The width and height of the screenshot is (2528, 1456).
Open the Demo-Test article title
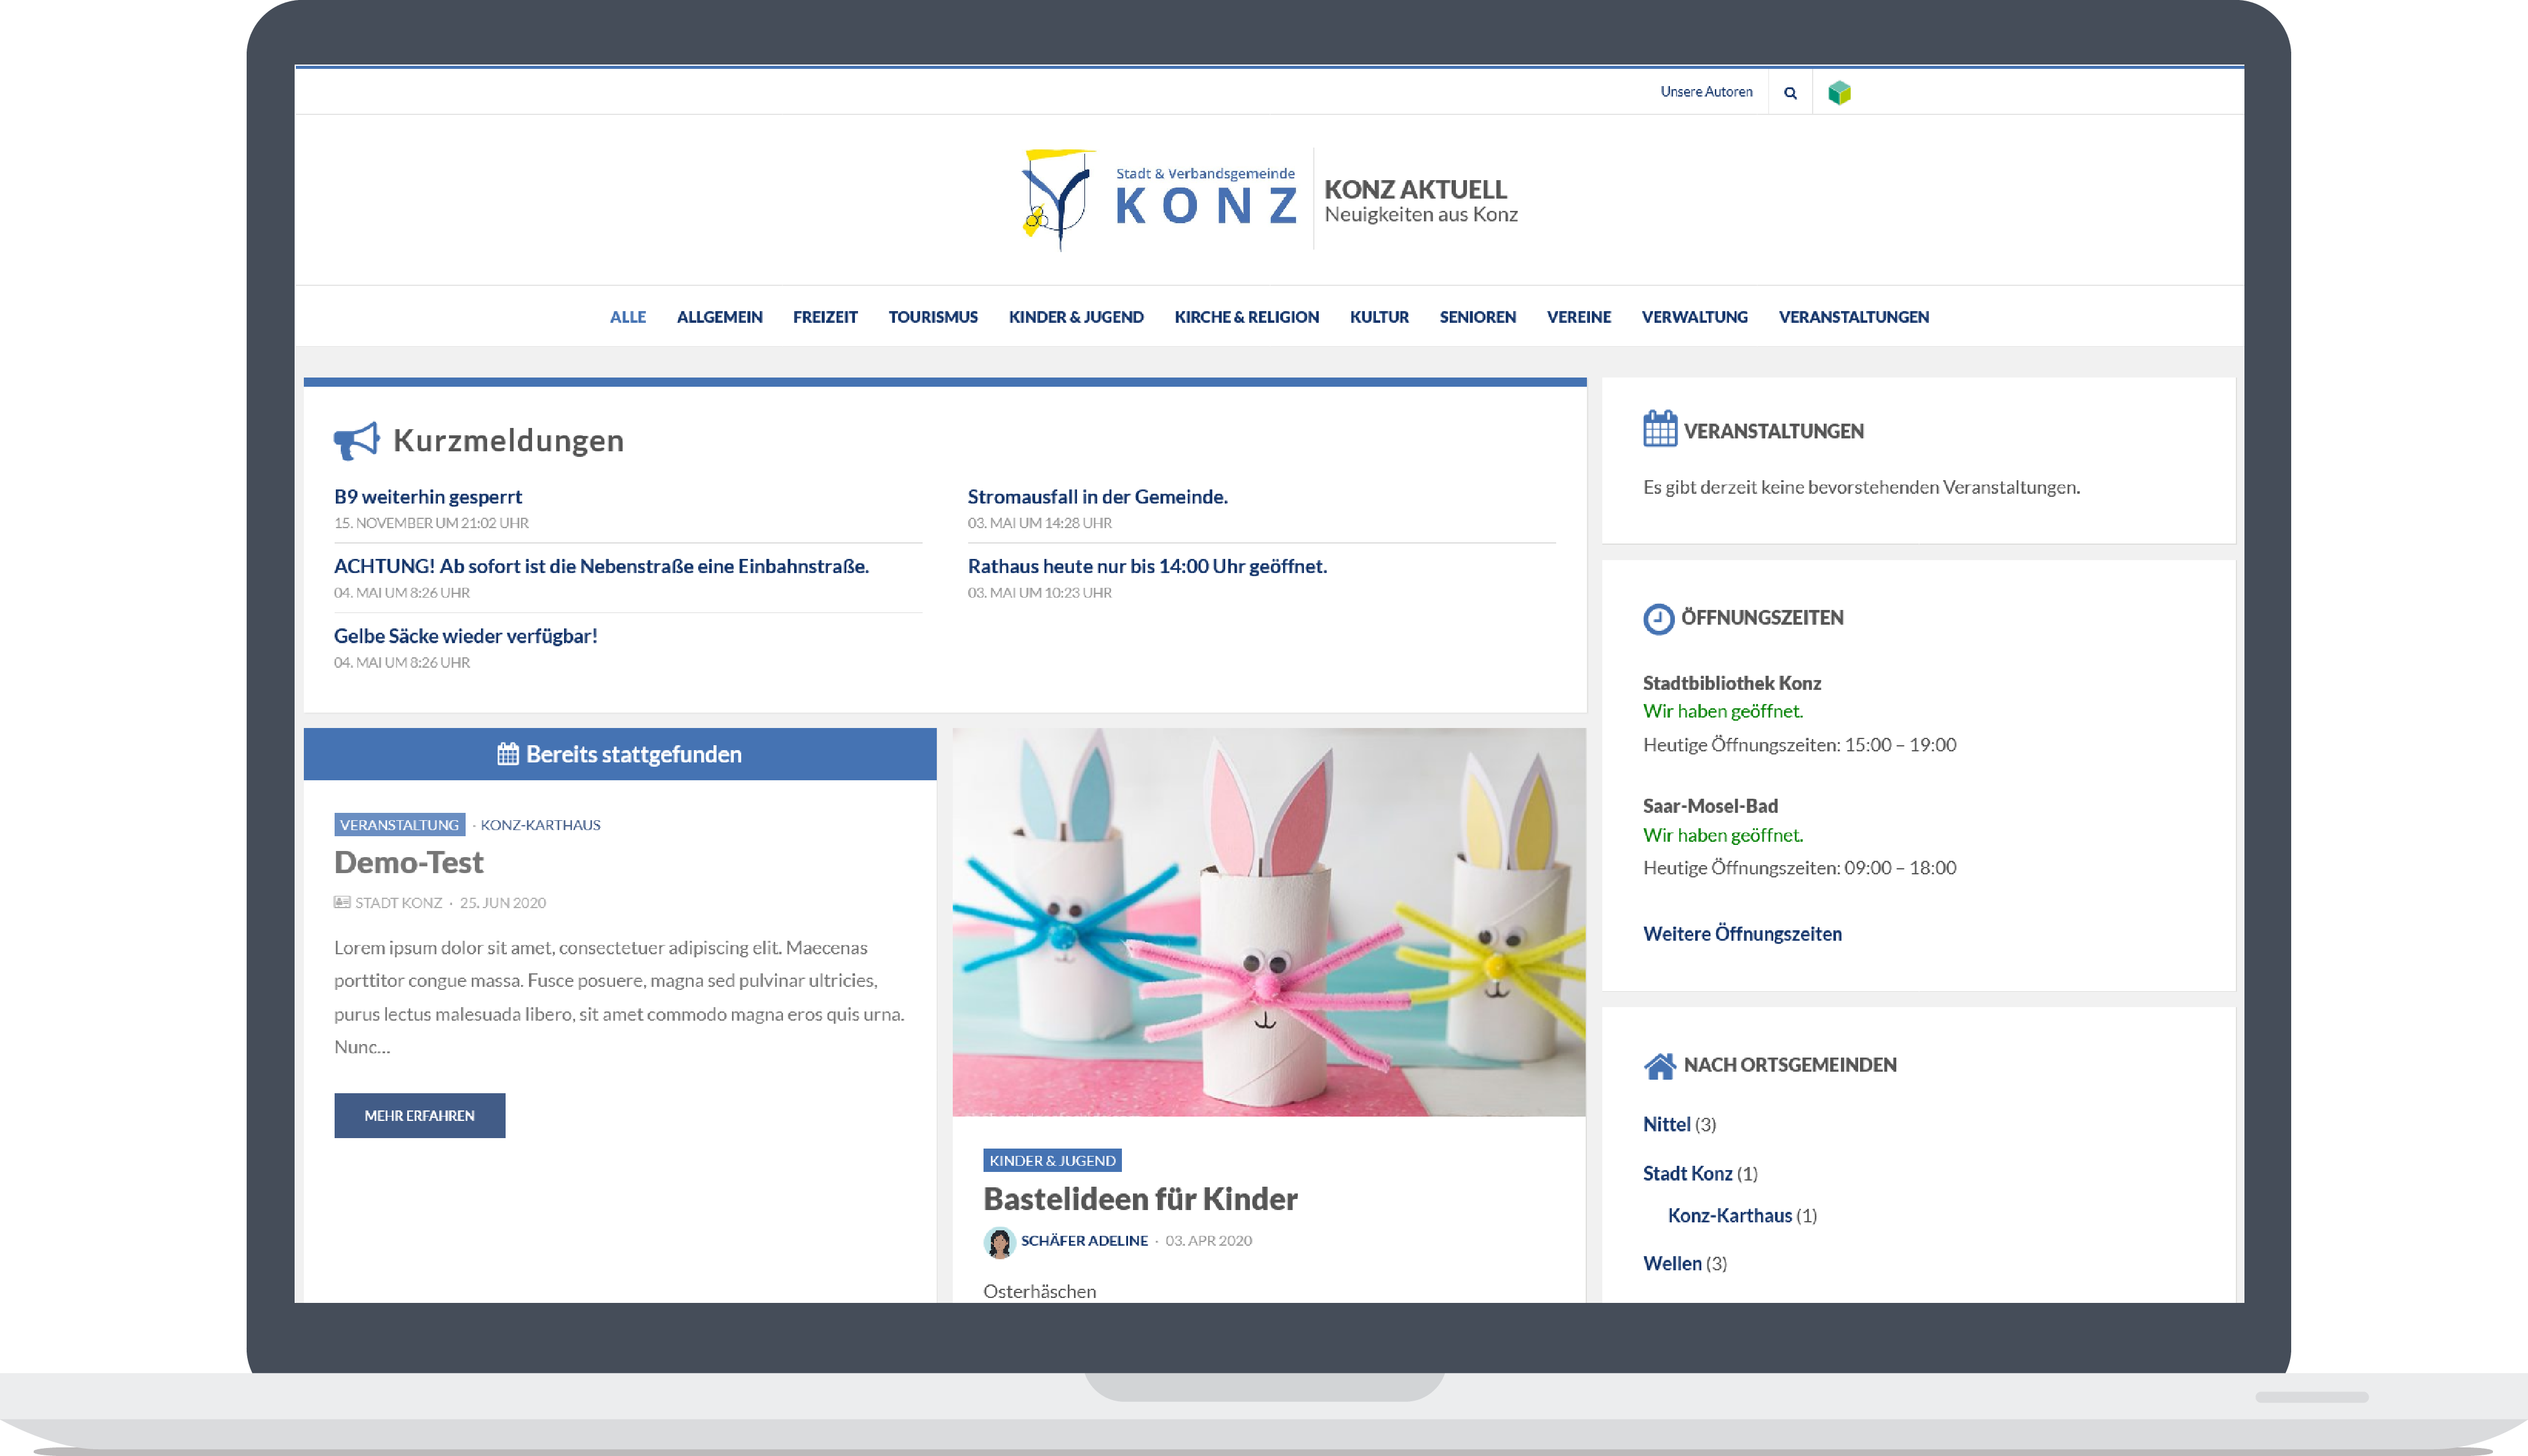pyautogui.click(x=408, y=862)
